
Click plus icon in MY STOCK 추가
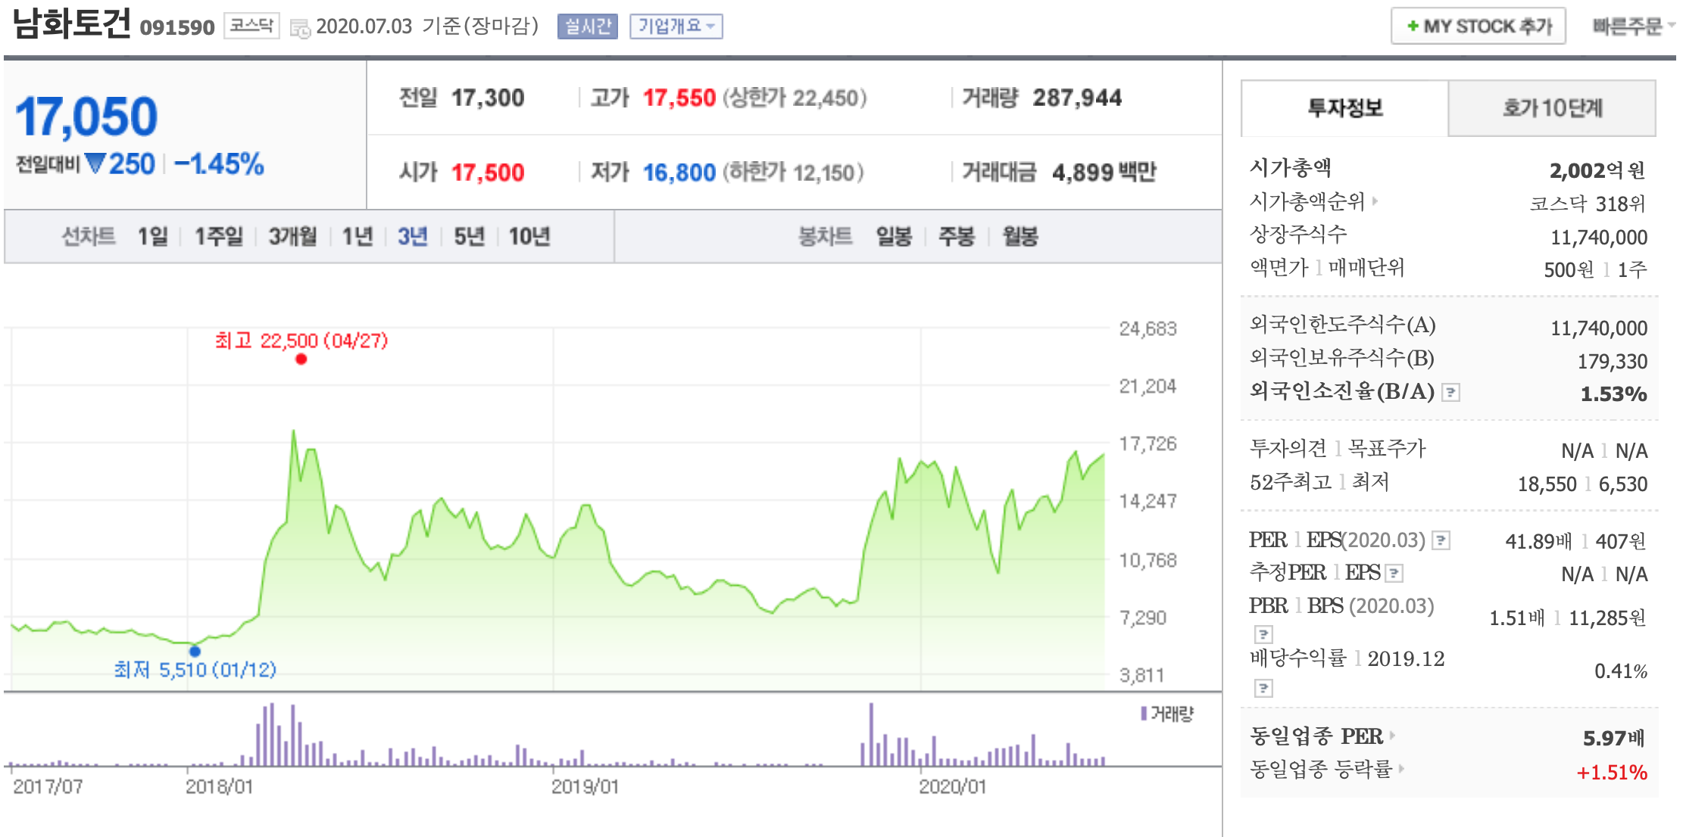click(x=1413, y=26)
